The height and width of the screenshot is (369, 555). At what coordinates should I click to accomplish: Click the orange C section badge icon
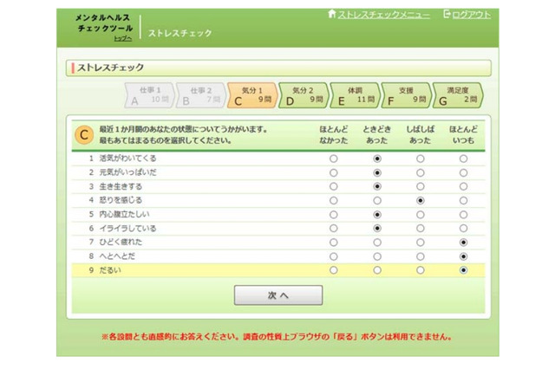(84, 134)
